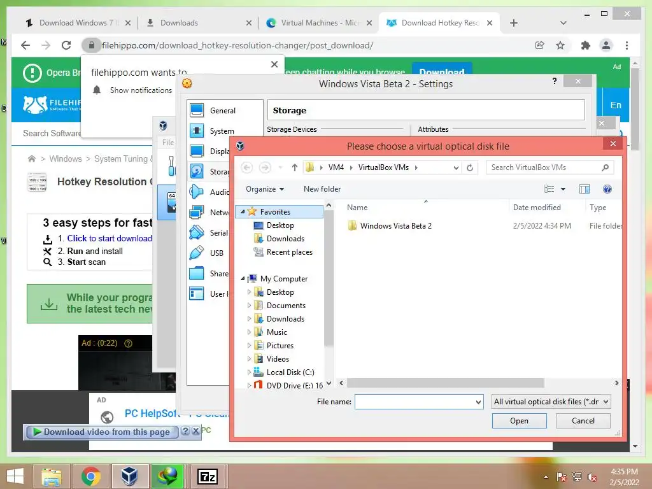Image resolution: width=652 pixels, height=489 pixels.
Task: Sort by the Date modified column
Action: click(x=536, y=208)
